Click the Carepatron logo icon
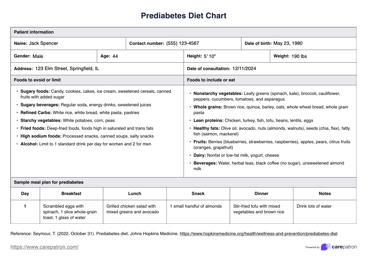The image size is (367, 259). pos(325,247)
